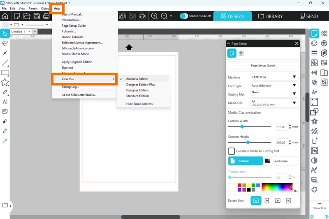Open the Feed Type dropdown

[x=274, y=85]
